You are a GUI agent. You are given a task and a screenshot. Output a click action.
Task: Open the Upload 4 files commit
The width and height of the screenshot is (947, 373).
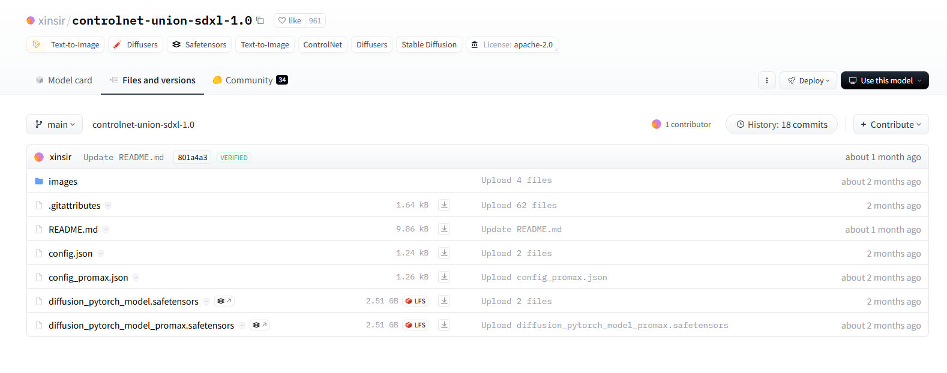[517, 181]
